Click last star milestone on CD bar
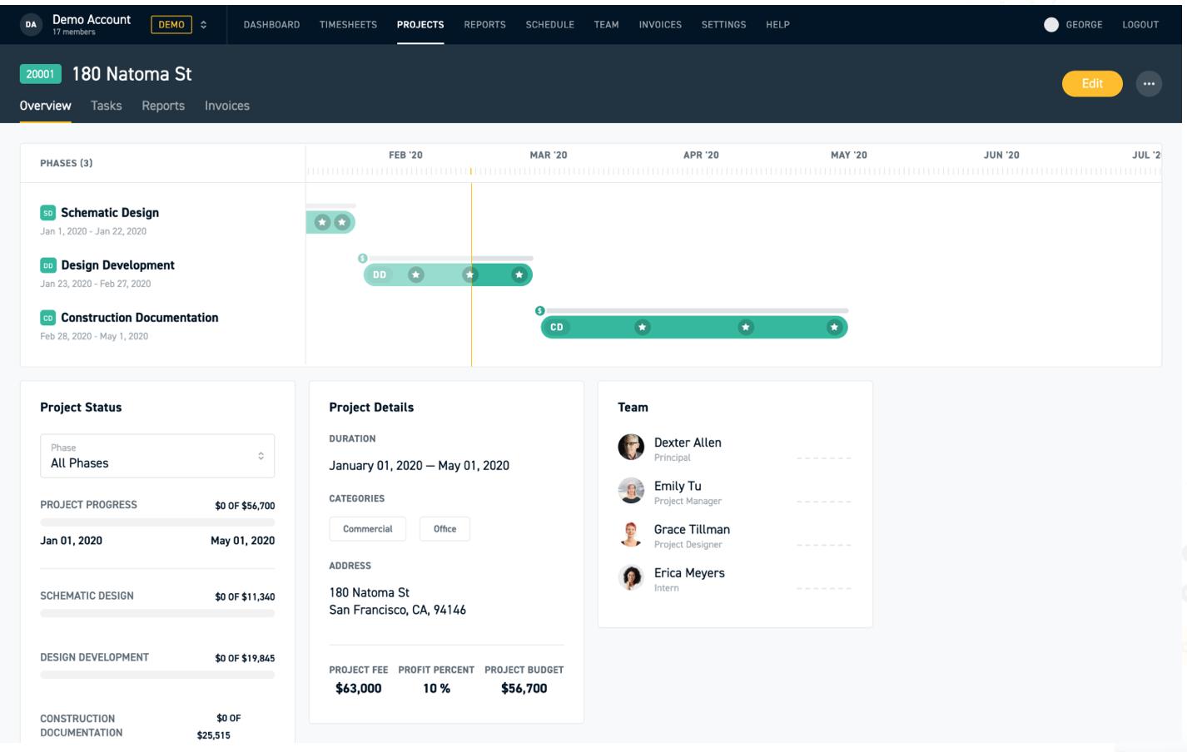Image resolution: width=1187 pixels, height=752 pixels. 834,327
